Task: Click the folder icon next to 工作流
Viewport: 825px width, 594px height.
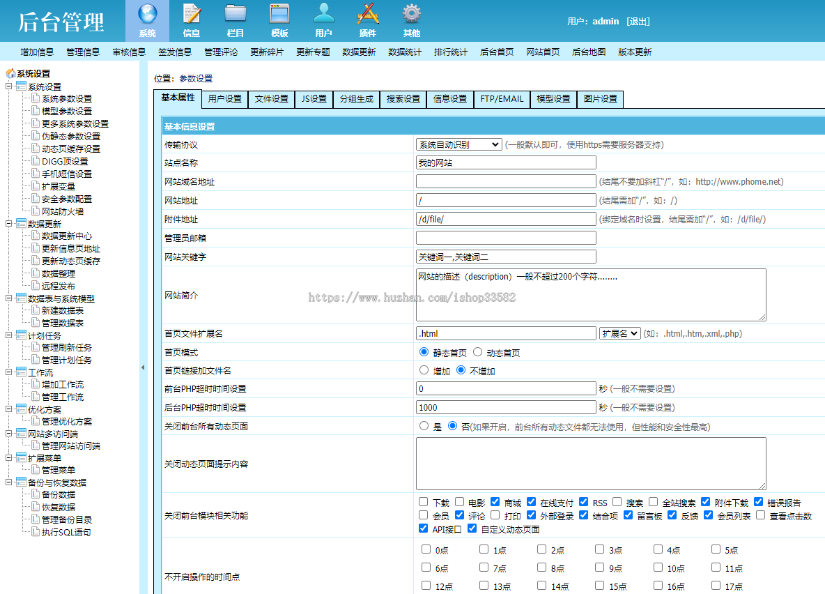Action: [x=21, y=372]
